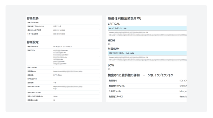Image resolution: width=213 pixels, height=118 pixels.
Task: Open the https URL under クロスサイトリクエストフォージェリ
Action: [148, 60]
